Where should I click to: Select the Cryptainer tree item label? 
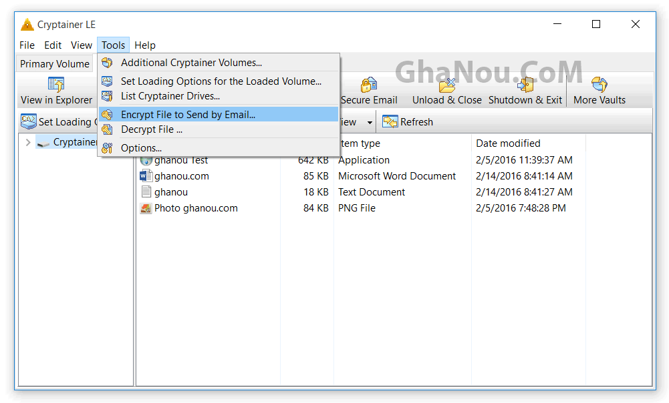(75, 142)
